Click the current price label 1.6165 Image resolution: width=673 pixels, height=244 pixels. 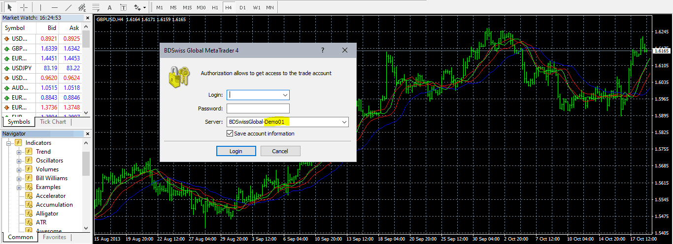click(x=661, y=51)
